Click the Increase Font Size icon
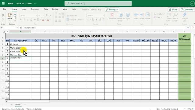This screenshot has height=110, width=195. [x=47, y=16]
